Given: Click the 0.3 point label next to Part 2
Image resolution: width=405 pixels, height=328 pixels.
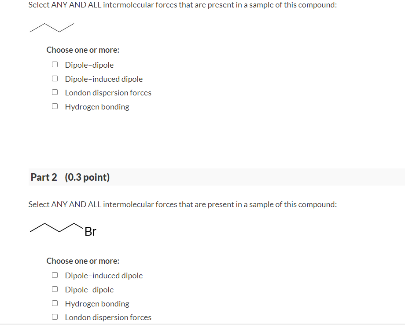Looking at the screenshot, I should [x=87, y=177].
